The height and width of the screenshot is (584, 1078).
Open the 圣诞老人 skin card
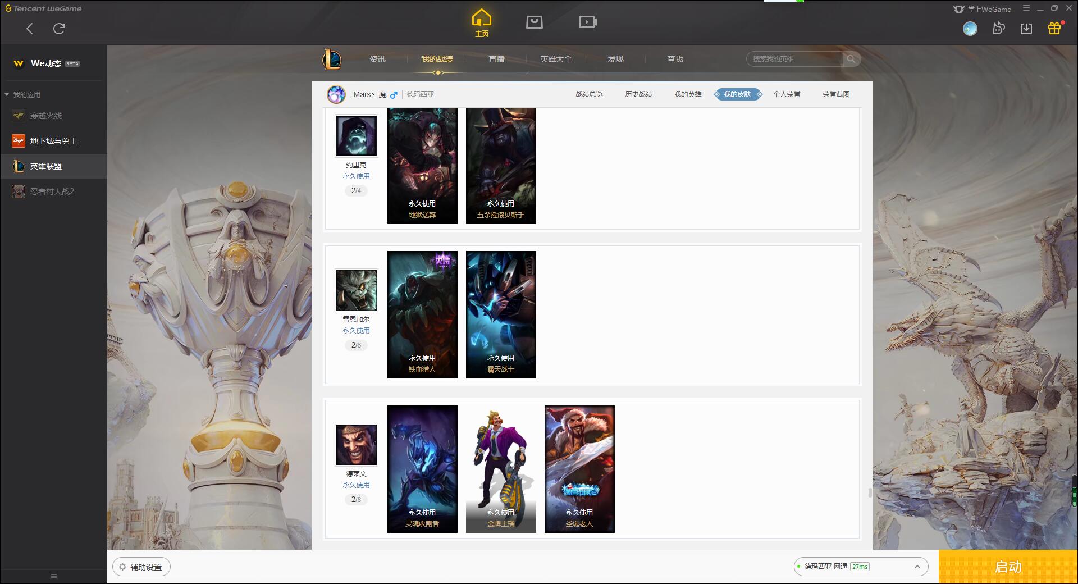click(x=579, y=469)
